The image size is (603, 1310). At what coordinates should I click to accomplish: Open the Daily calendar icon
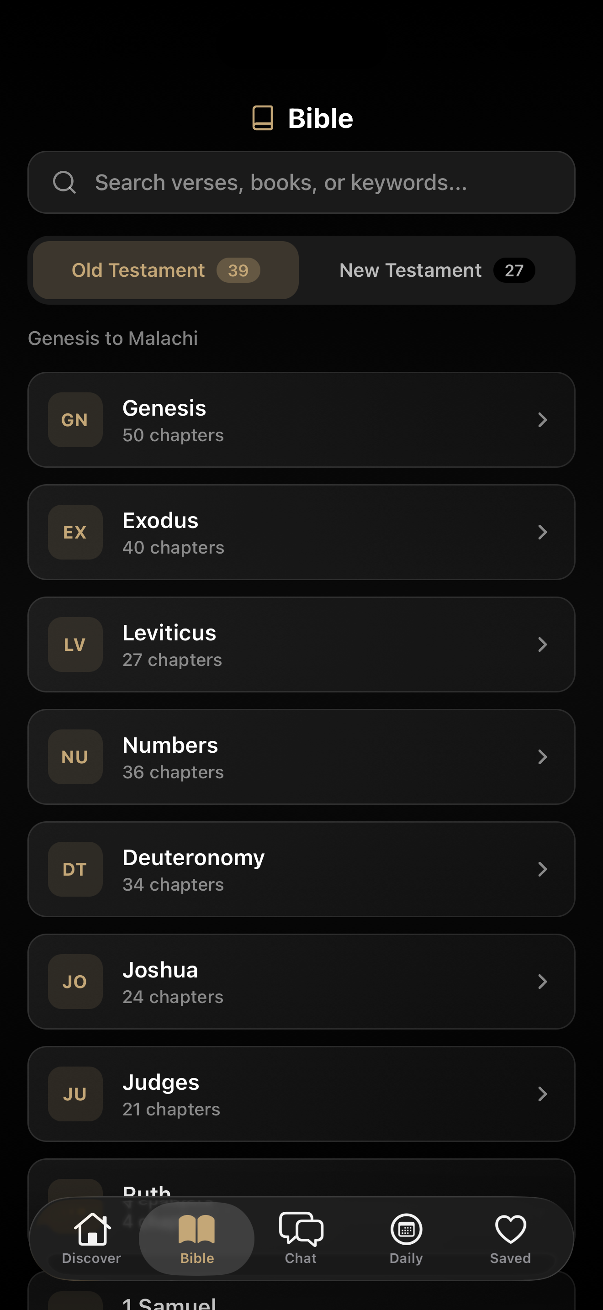pos(406,1230)
